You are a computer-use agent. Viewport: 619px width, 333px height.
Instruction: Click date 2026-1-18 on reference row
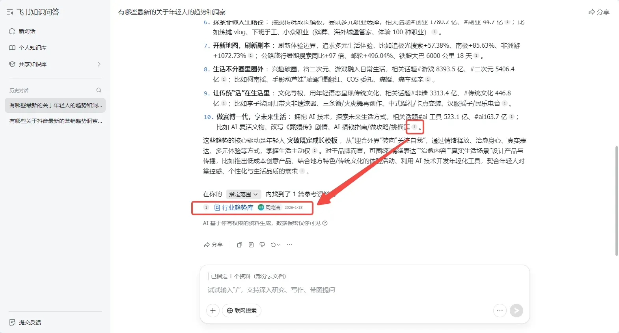click(x=294, y=208)
